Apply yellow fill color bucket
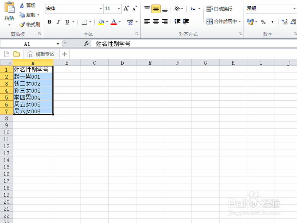Screen dimensions: 297x223 [x=101, y=22]
